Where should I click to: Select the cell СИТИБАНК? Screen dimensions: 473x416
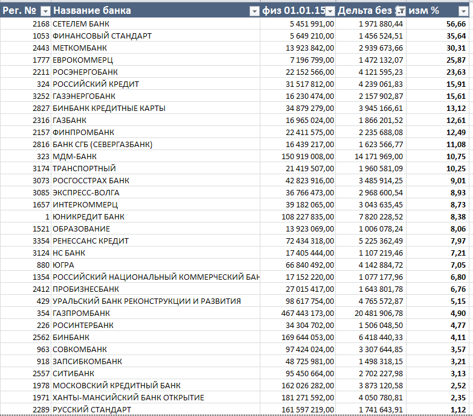click(x=155, y=373)
